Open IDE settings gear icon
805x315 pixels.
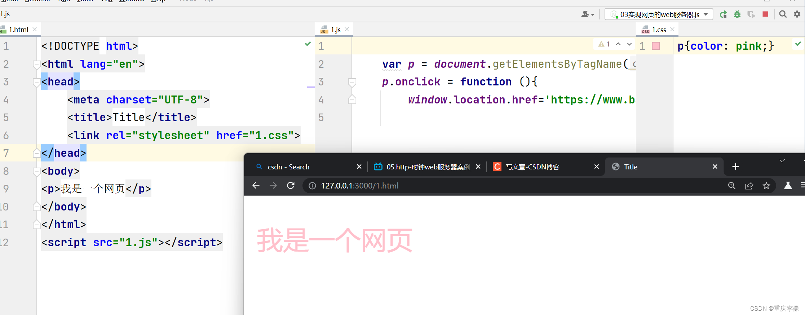pos(797,14)
